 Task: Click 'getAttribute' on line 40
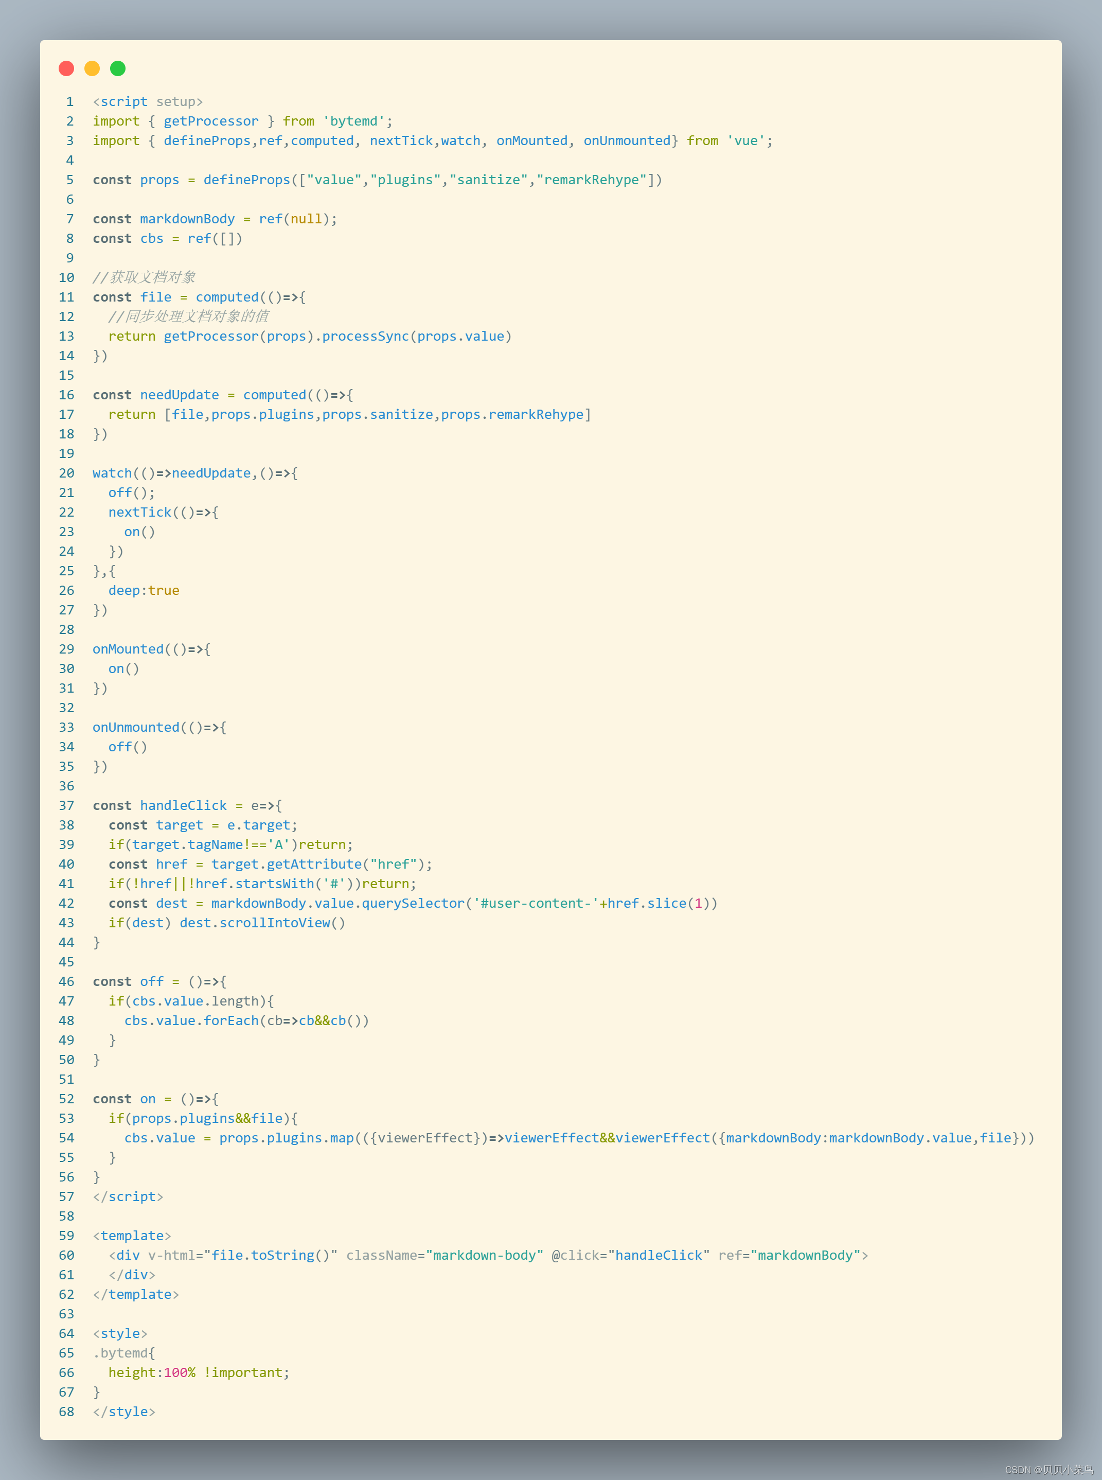(313, 864)
